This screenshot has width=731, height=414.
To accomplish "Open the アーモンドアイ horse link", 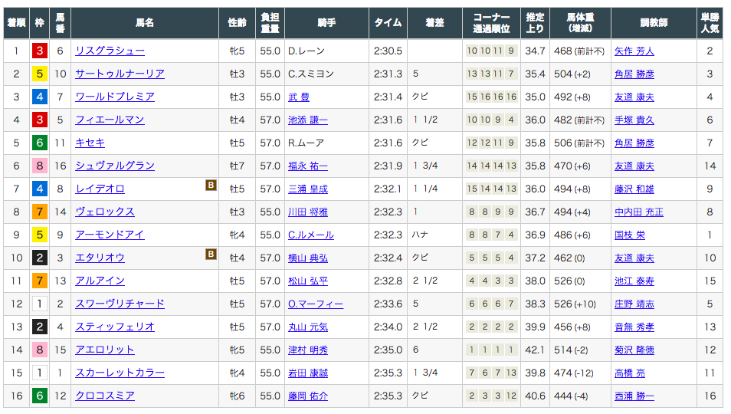I will (110, 235).
